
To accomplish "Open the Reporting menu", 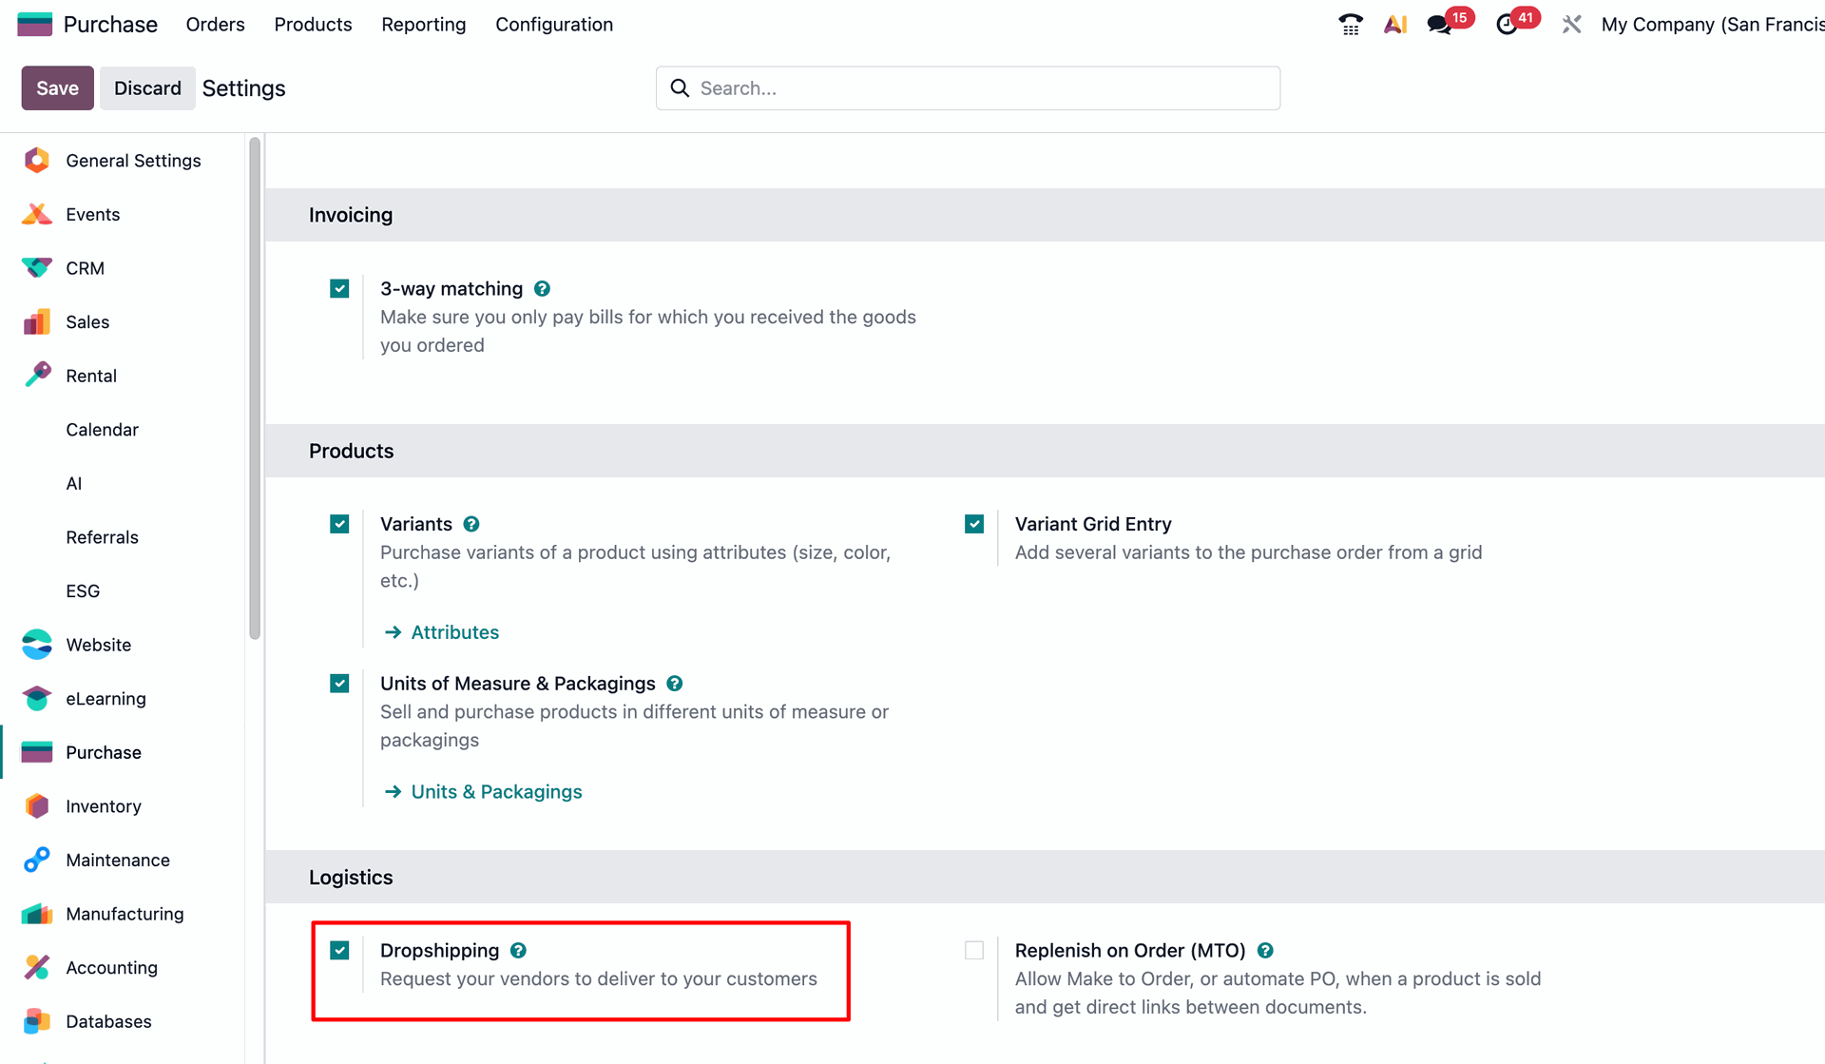I will tap(423, 24).
